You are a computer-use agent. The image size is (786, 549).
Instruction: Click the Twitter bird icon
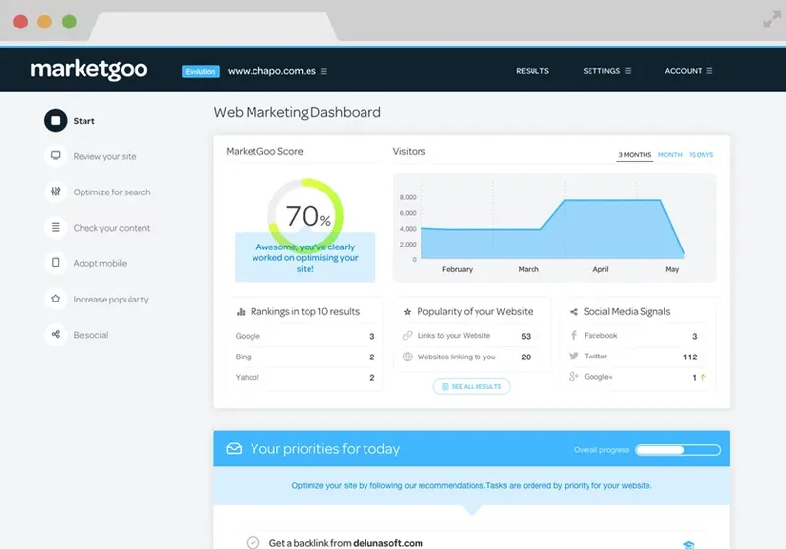click(574, 357)
